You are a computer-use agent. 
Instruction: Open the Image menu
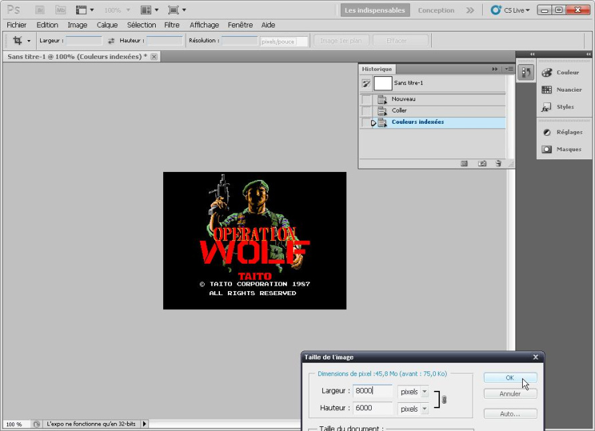pos(78,25)
